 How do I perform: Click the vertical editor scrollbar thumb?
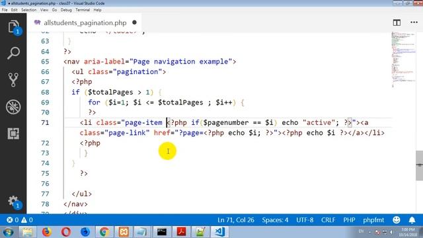click(419, 165)
